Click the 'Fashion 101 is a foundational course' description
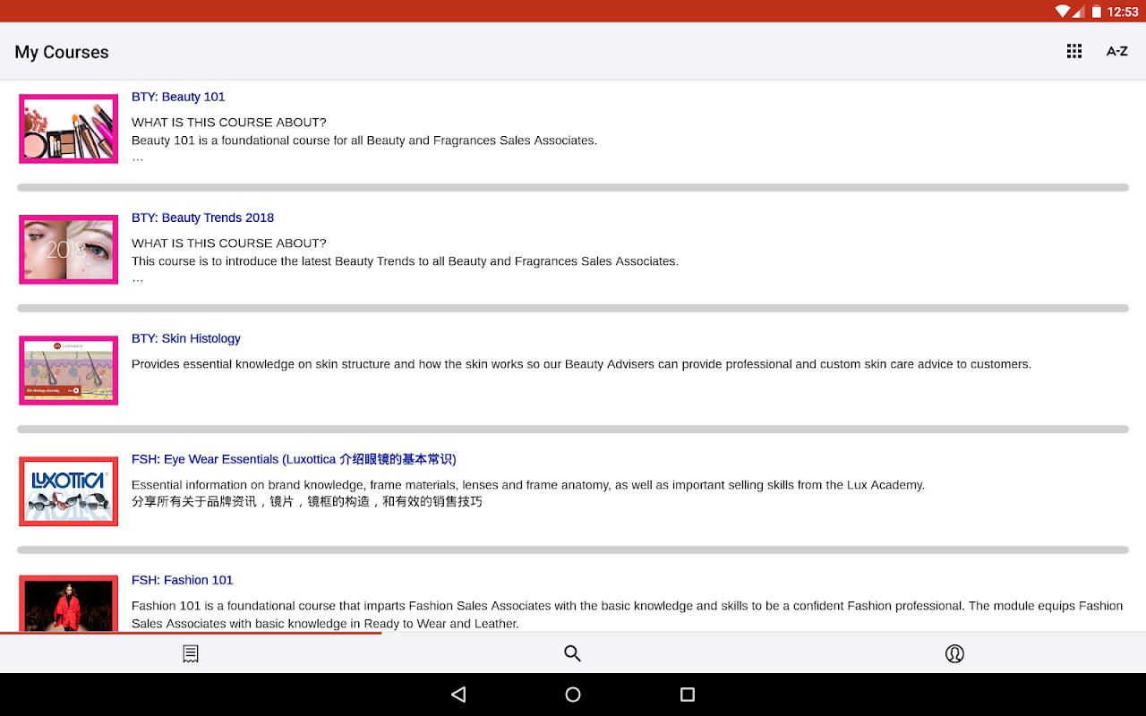The image size is (1146, 716). pos(627,615)
